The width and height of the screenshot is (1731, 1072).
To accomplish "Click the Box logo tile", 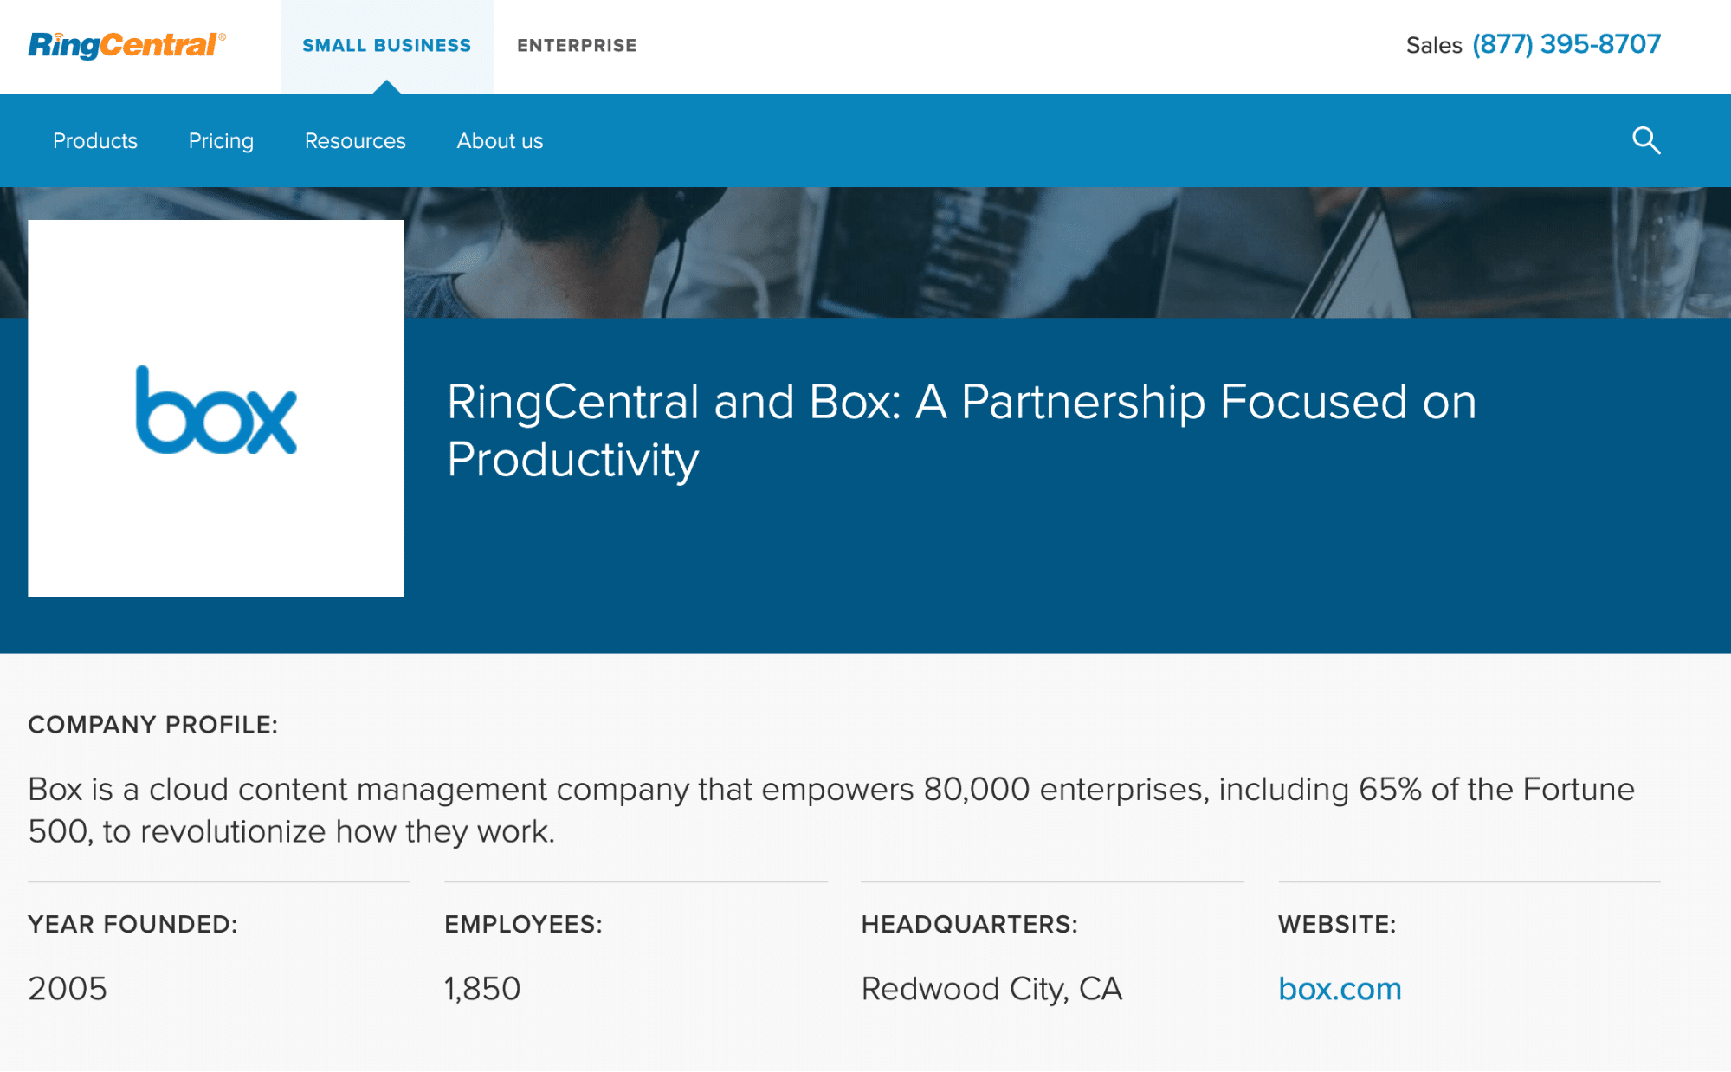I will [216, 409].
